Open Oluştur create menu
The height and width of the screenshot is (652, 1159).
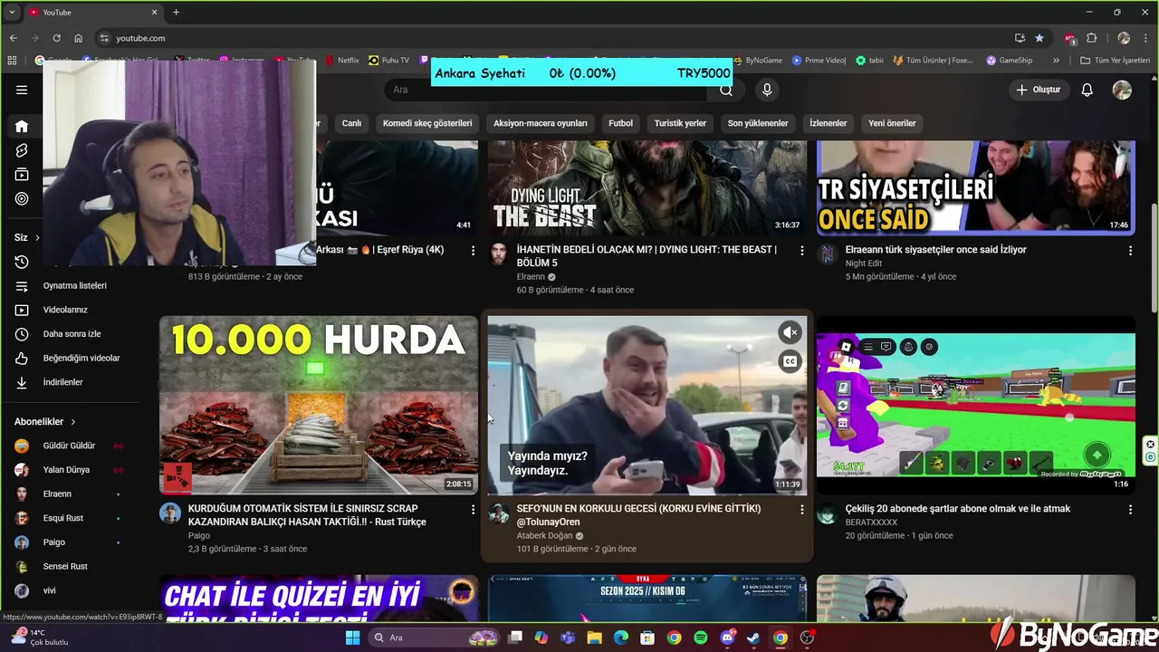pos(1038,90)
